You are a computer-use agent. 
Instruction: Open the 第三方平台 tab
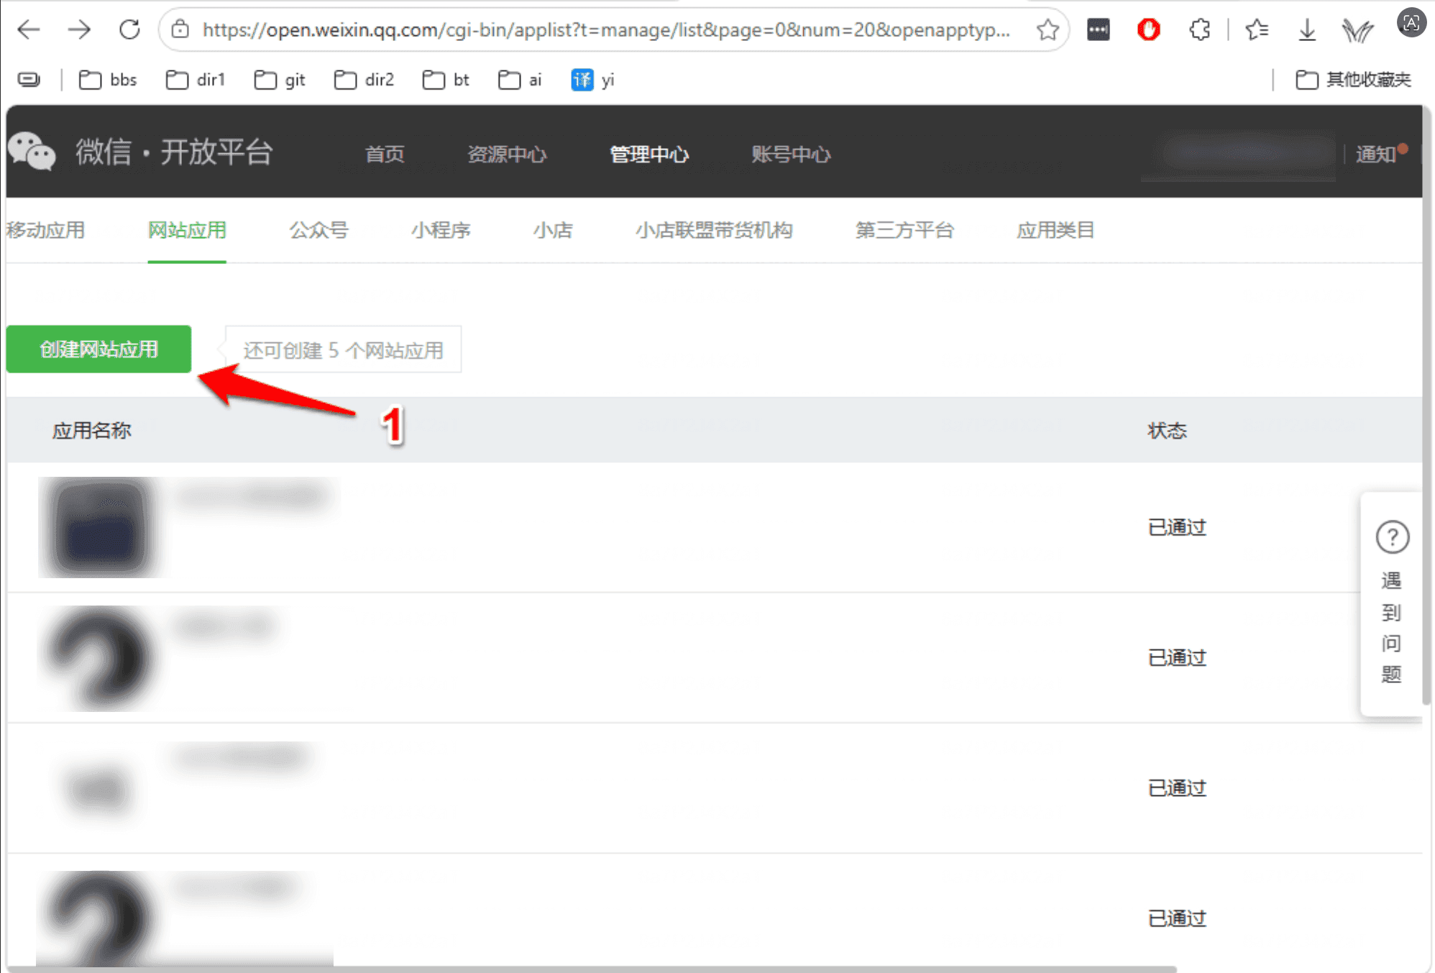coord(904,230)
